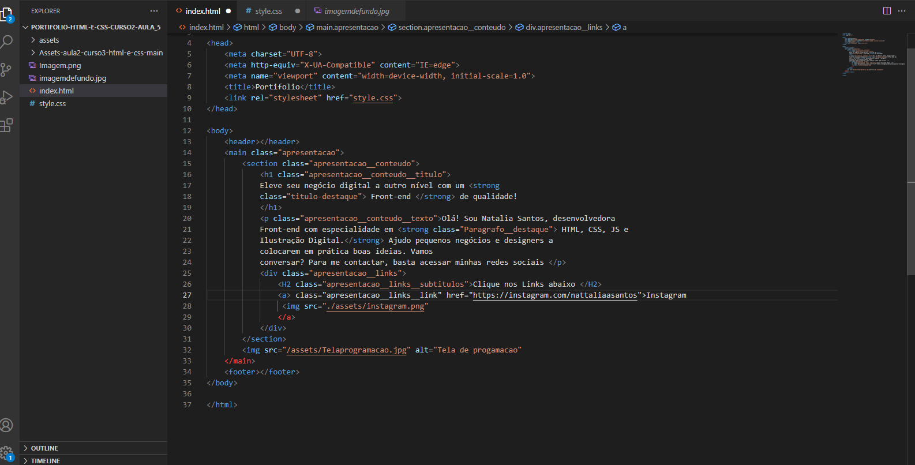Image resolution: width=915 pixels, height=465 pixels.
Task: Click the index.html file icon in explorer
Action: pyautogui.click(x=32, y=91)
